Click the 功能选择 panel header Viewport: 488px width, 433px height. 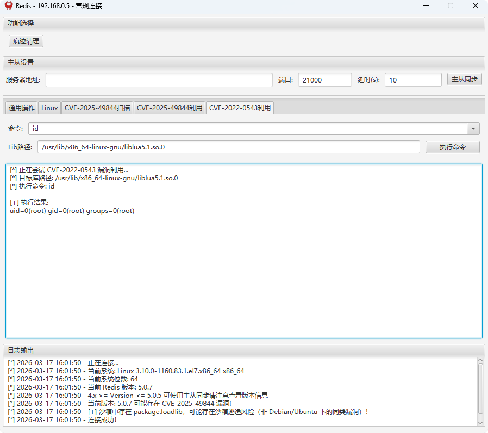click(244, 23)
